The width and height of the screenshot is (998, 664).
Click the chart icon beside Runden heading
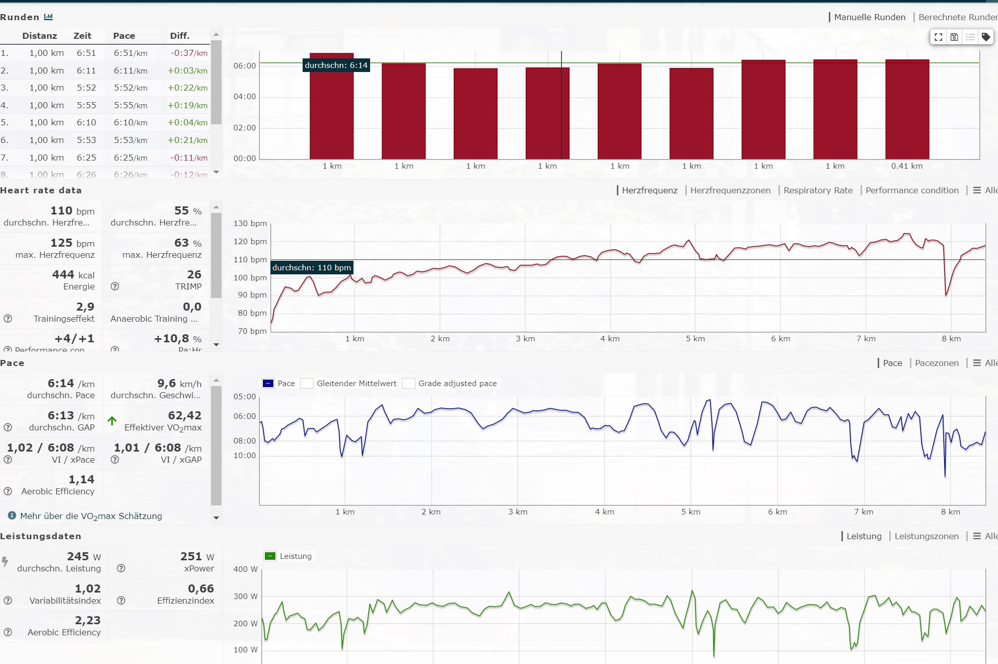pyautogui.click(x=48, y=17)
